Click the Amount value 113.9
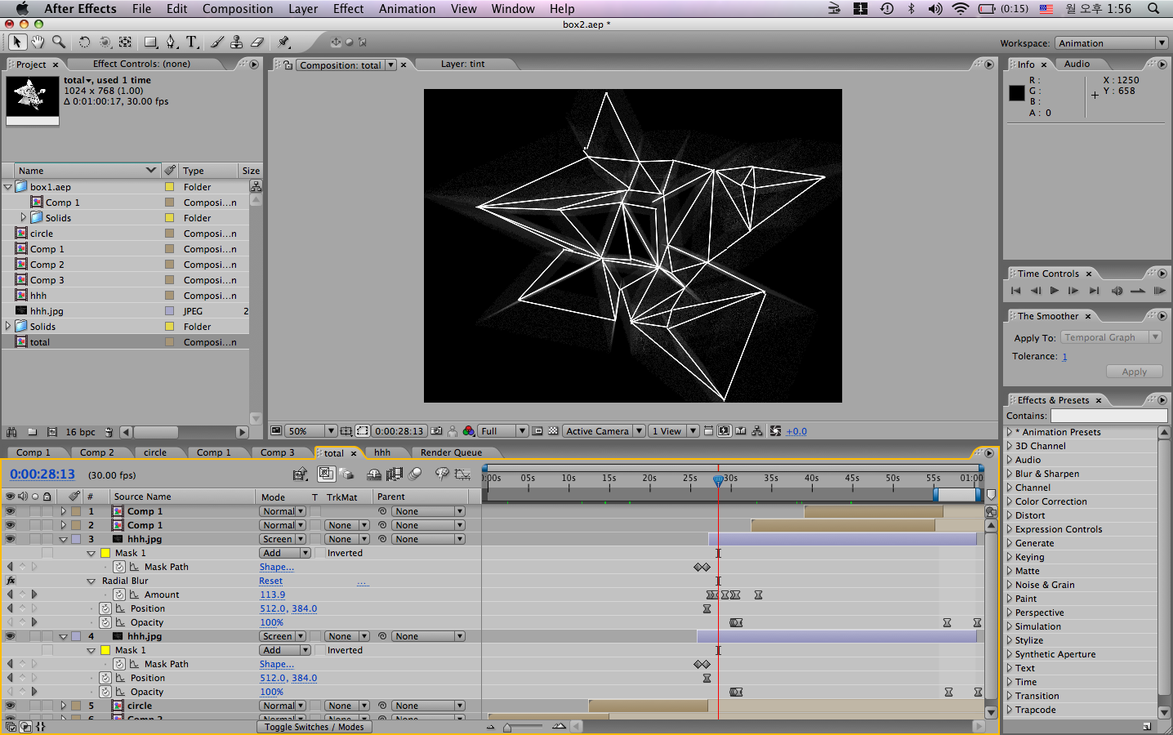Screen dimensions: 1173x735 click(272, 594)
